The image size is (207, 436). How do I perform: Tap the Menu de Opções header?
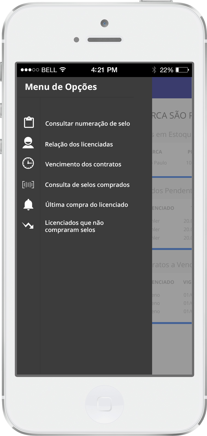(61, 87)
